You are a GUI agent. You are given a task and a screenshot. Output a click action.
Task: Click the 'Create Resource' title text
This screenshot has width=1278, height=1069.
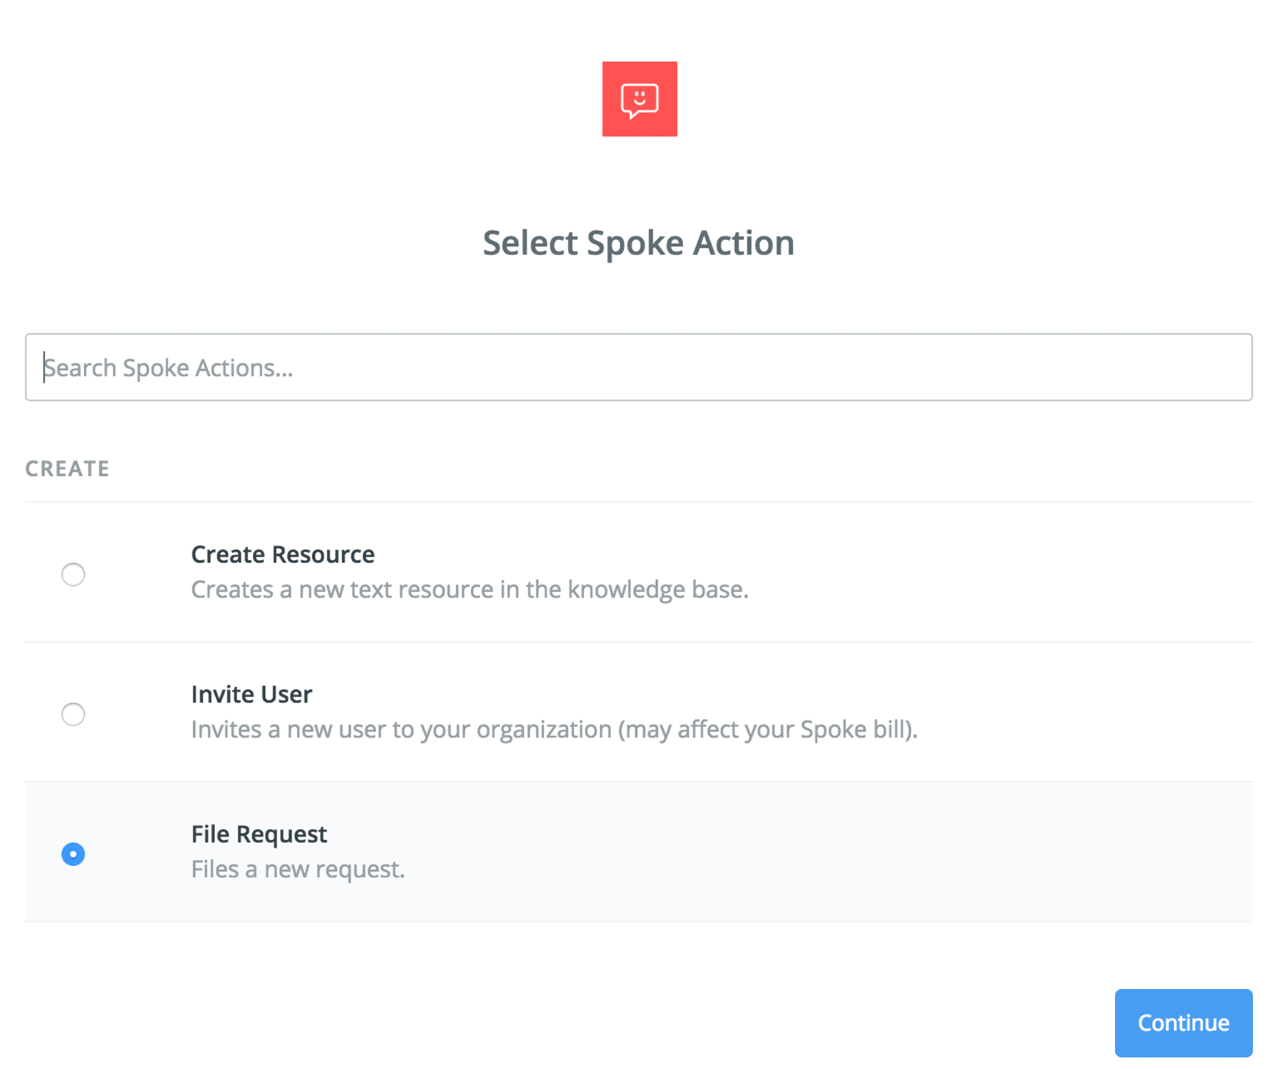(283, 554)
